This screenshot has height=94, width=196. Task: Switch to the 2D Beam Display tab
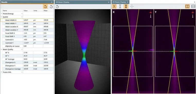point(119,2)
